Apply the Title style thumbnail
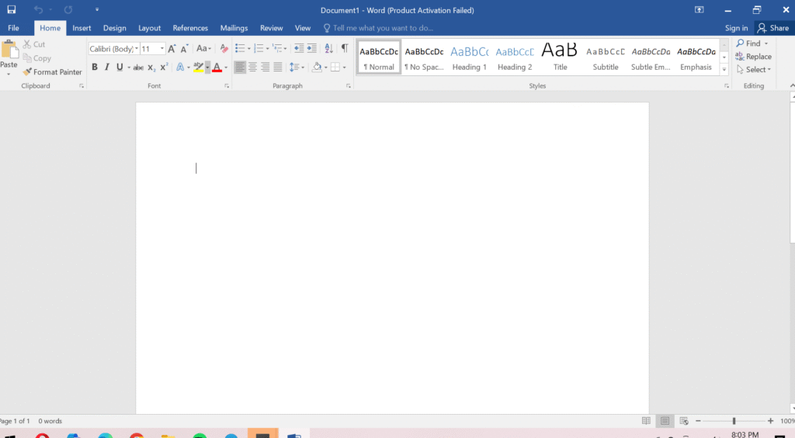Image resolution: width=795 pixels, height=438 pixels. [x=561, y=57]
